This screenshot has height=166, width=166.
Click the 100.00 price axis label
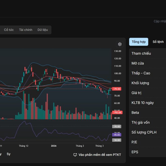117,73
